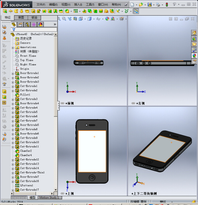
Task: Toggle the pin icon beside the Help menu
Action: pyautogui.click(x=126, y=5)
